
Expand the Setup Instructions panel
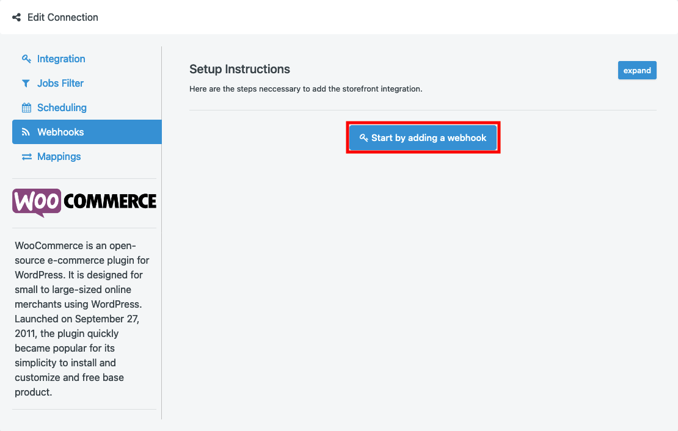pyautogui.click(x=637, y=70)
